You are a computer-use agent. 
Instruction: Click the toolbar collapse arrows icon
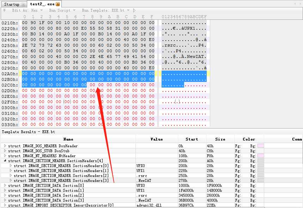click(x=5, y=10)
